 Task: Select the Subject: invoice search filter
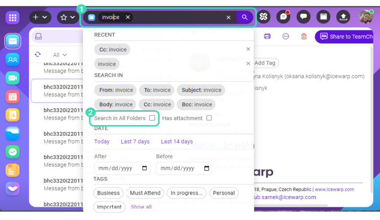201,90
